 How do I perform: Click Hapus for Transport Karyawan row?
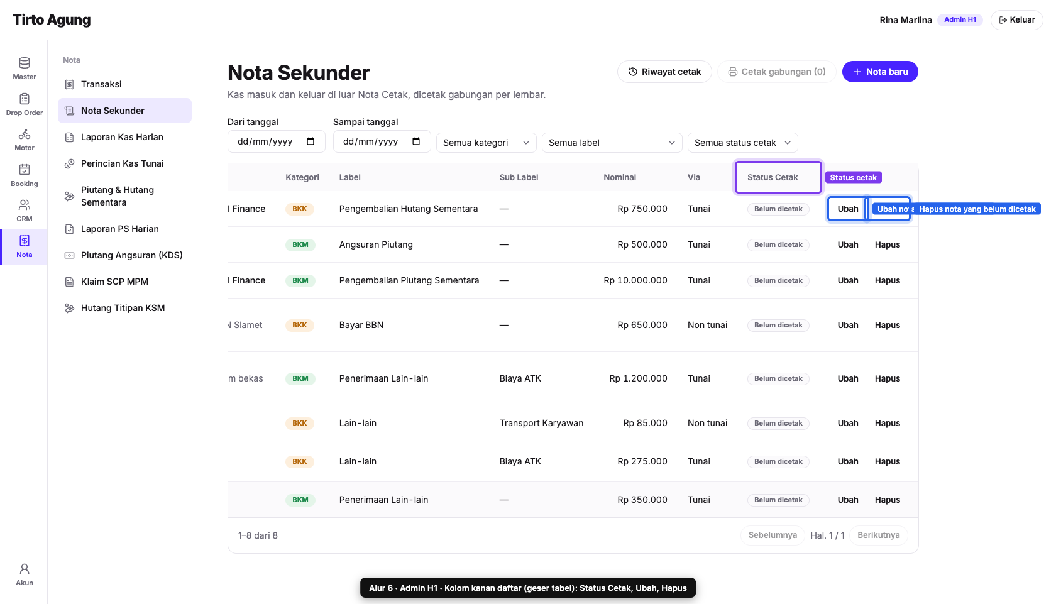(887, 423)
